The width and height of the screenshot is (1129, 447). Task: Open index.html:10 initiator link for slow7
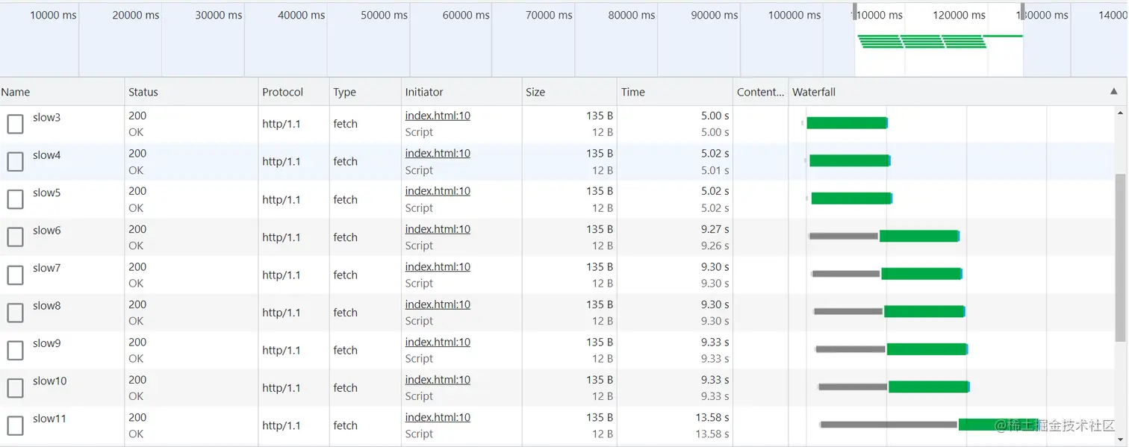[x=438, y=266]
